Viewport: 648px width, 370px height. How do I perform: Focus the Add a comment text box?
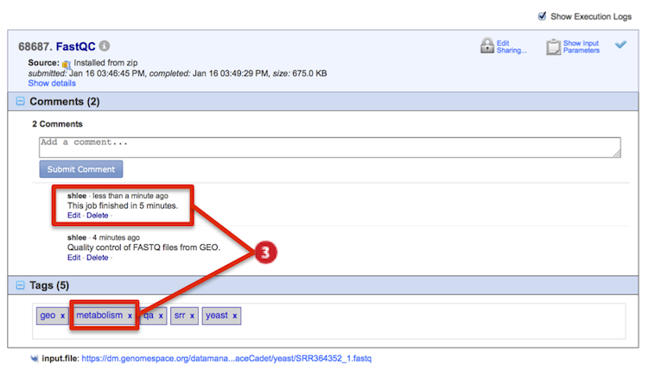[330, 147]
